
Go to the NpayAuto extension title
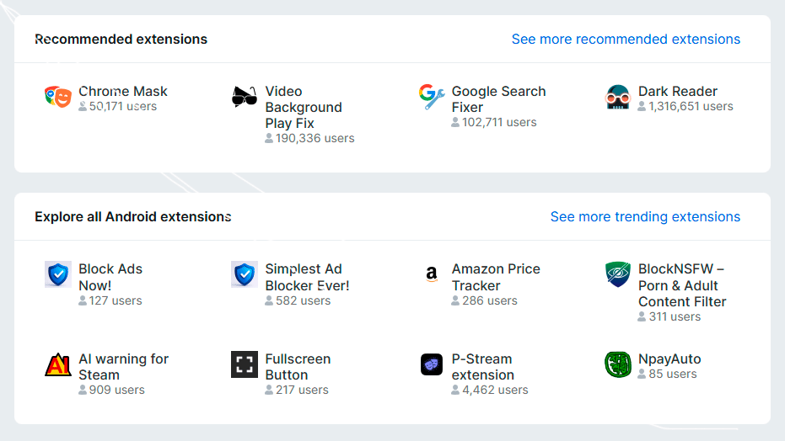point(669,359)
